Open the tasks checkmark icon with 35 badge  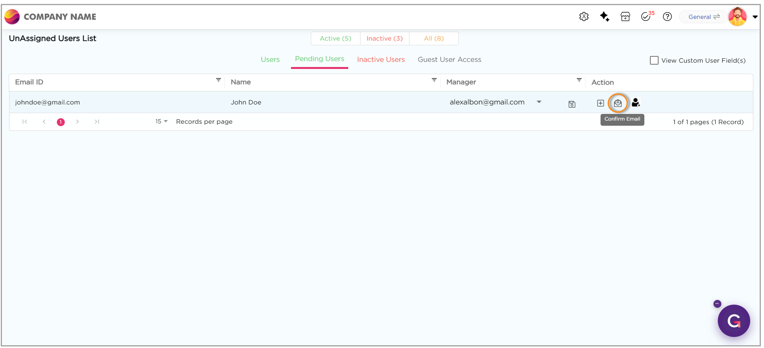646,17
